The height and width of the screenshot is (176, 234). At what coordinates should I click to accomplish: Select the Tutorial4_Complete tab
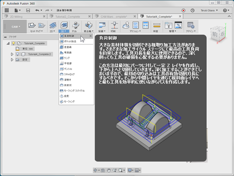click(159, 17)
